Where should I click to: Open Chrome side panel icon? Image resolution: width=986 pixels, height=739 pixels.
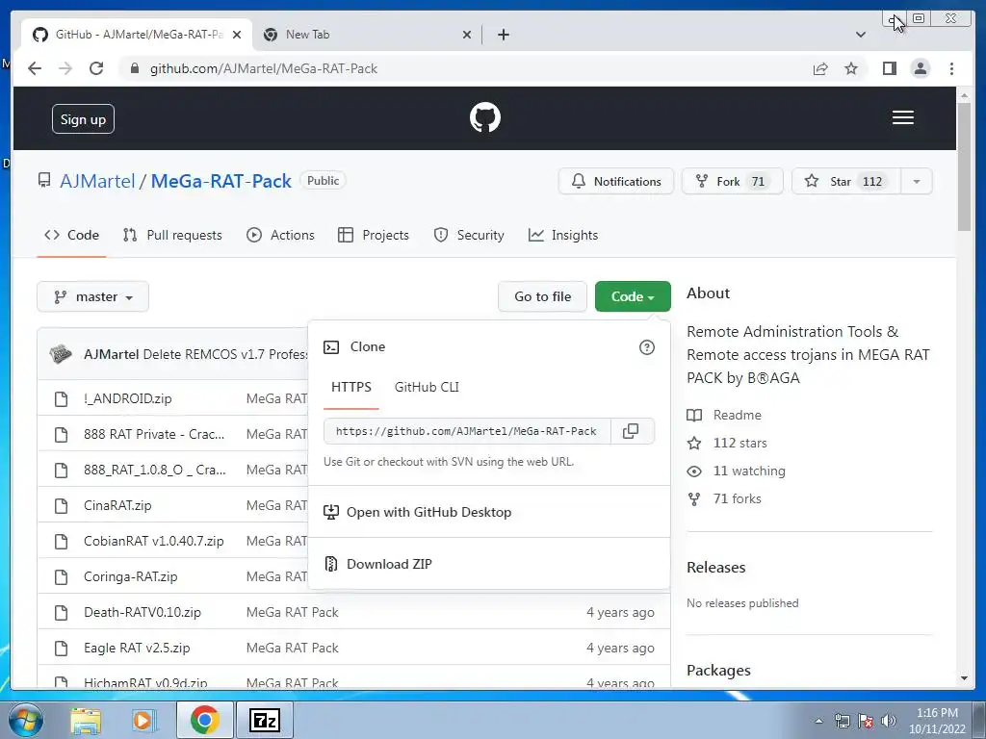889,68
